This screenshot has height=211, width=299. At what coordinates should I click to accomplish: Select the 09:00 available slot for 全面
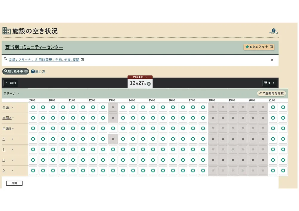point(33,107)
